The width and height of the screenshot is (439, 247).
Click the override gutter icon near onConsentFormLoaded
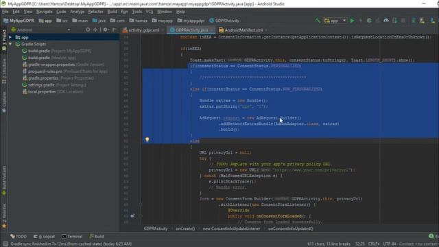click(132, 216)
